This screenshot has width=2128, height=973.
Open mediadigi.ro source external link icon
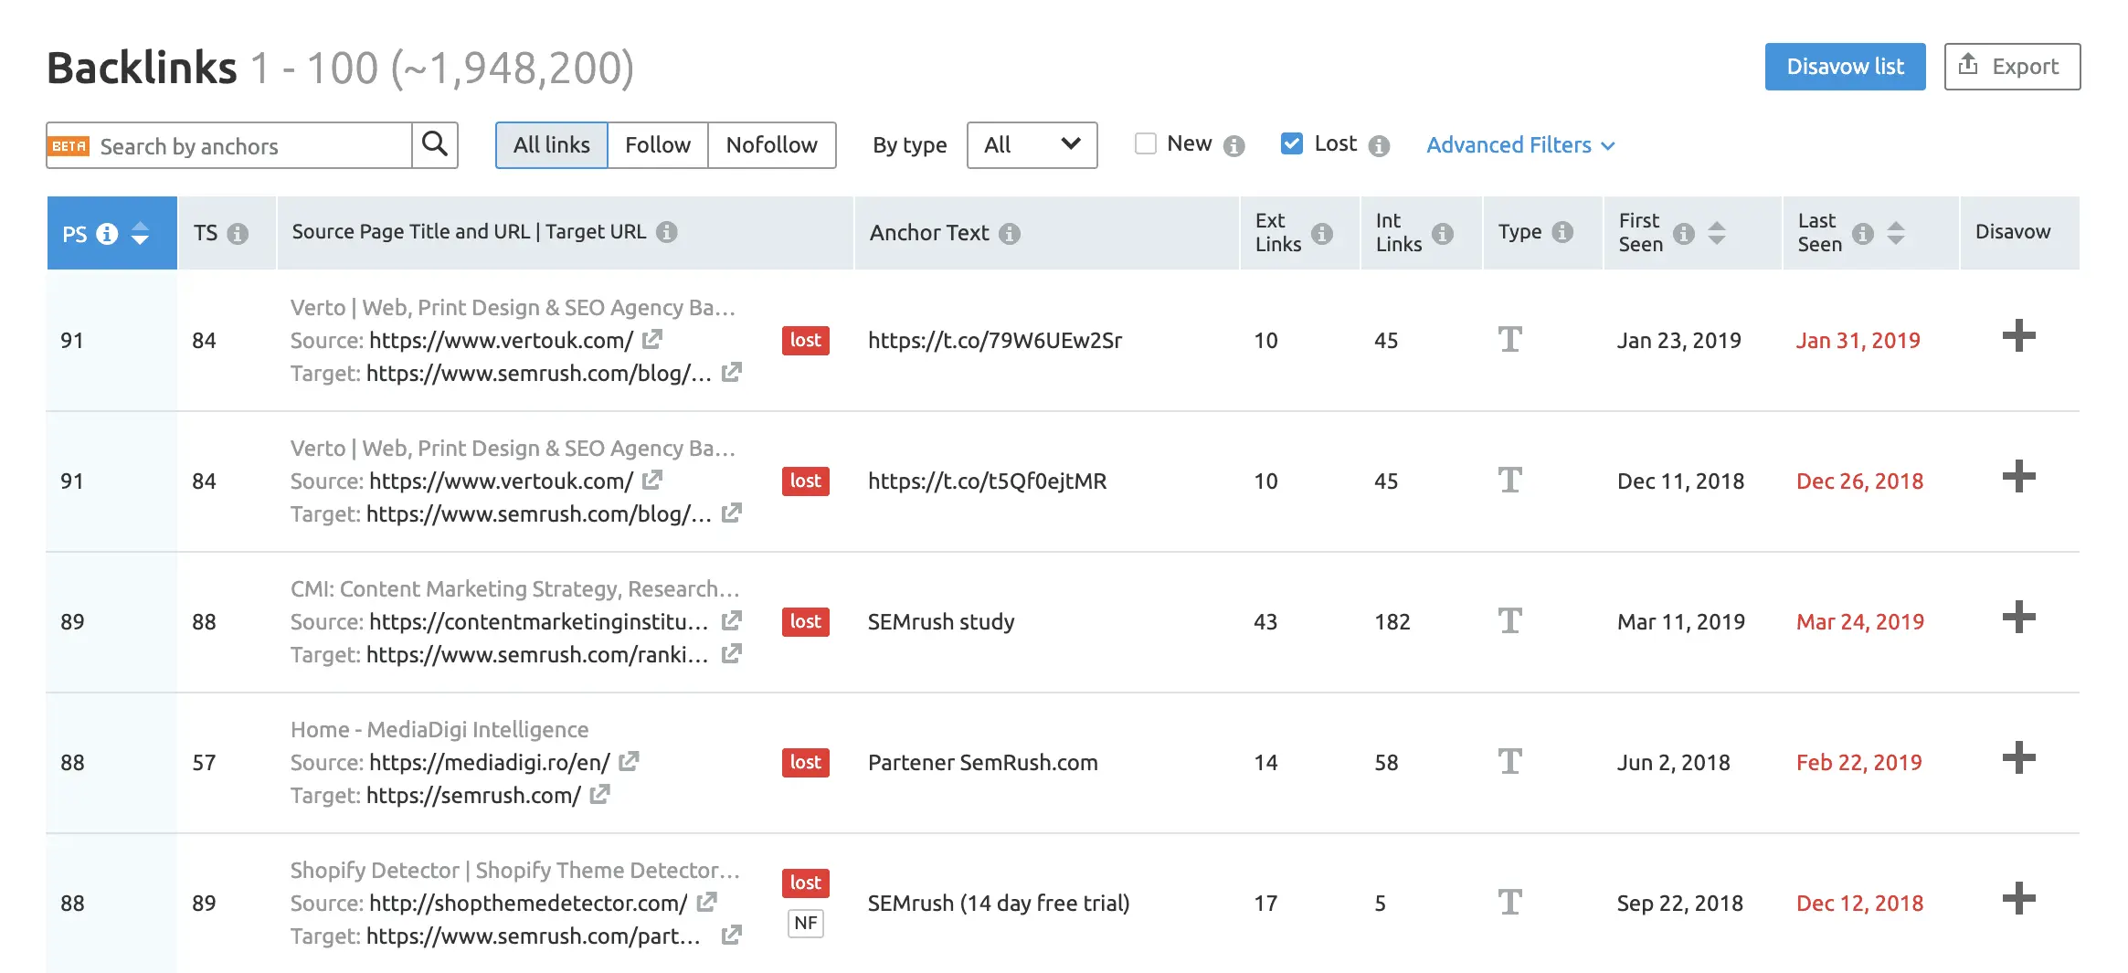pos(629,761)
